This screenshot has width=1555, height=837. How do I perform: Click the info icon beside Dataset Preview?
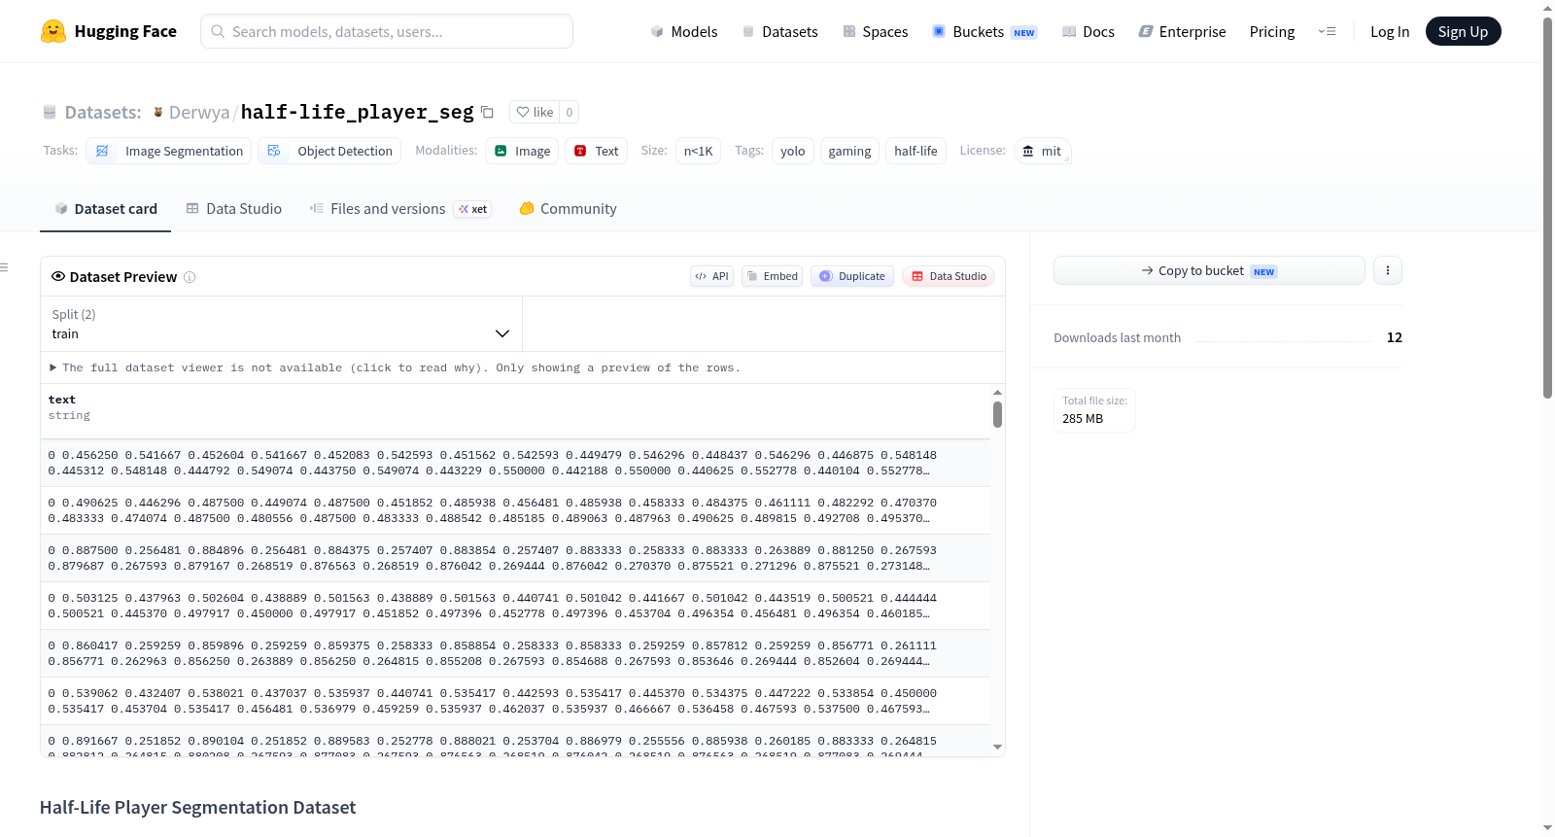(x=190, y=277)
